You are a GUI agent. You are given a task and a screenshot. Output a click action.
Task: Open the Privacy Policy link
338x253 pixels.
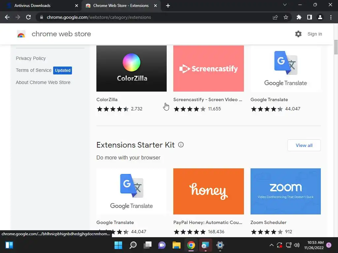tap(31, 58)
